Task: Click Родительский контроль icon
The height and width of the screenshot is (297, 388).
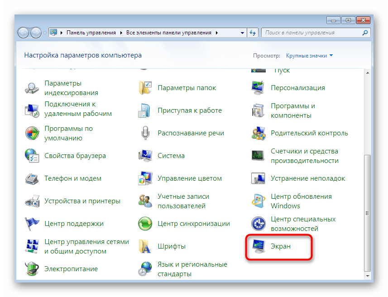Action: tap(259, 133)
